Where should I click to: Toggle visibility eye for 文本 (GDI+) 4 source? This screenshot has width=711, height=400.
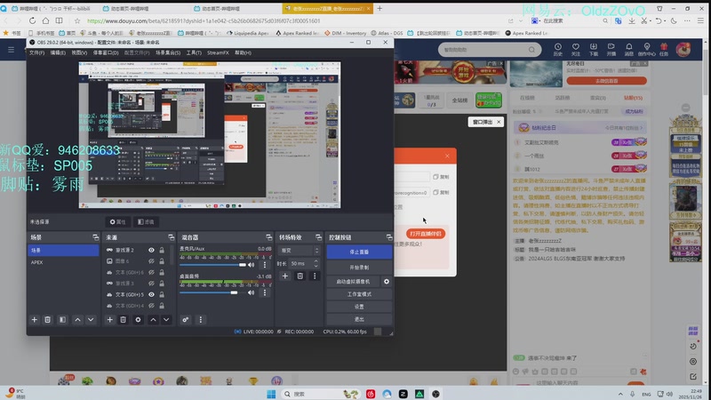coord(151,306)
